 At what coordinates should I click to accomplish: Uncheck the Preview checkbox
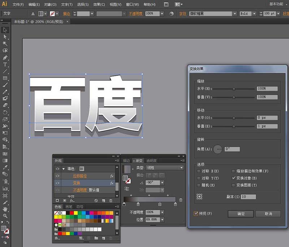196,214
